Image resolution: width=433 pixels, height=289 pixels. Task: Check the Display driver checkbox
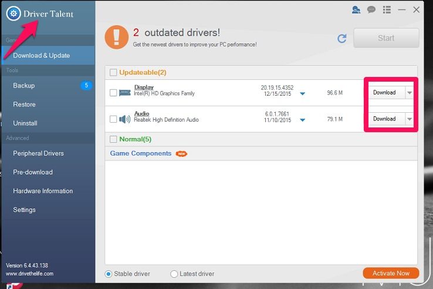tap(113, 93)
